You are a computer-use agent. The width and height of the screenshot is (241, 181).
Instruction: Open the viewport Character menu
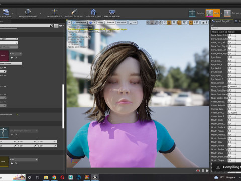point(110,22)
